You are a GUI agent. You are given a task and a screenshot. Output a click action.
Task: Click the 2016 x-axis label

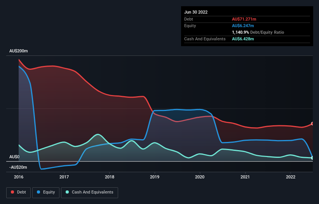[x=19, y=177]
